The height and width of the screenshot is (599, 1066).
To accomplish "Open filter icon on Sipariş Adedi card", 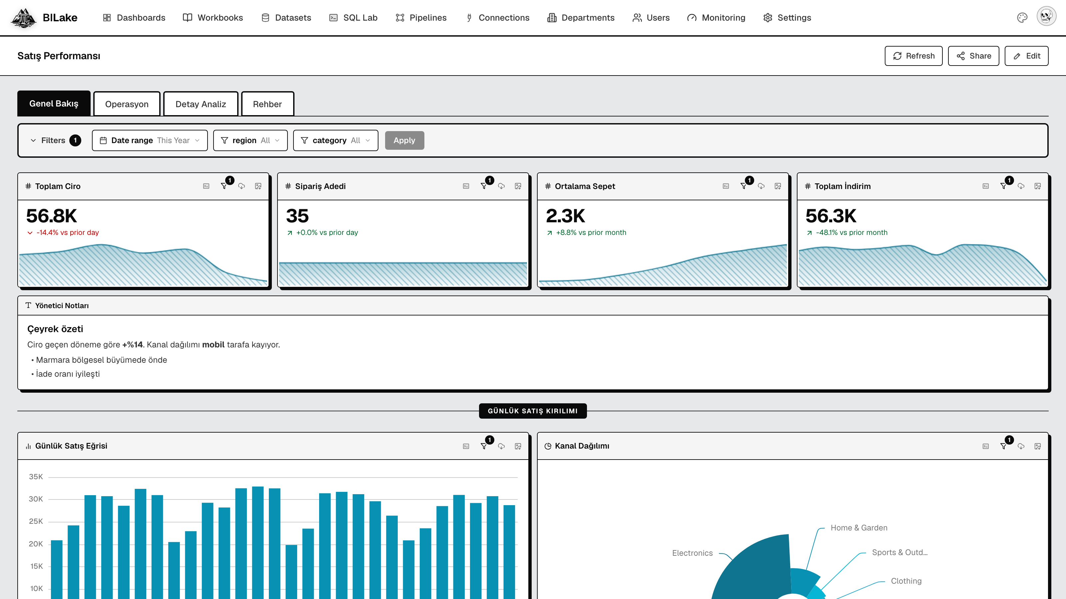I will click(x=484, y=186).
